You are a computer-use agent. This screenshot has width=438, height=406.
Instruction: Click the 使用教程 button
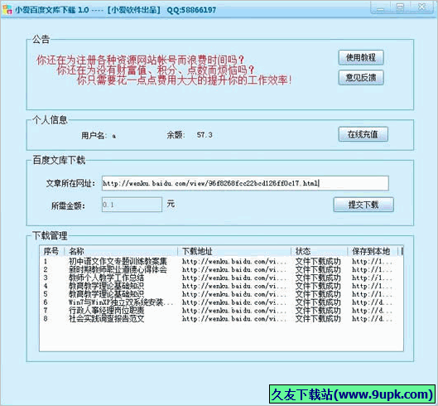coord(361,58)
